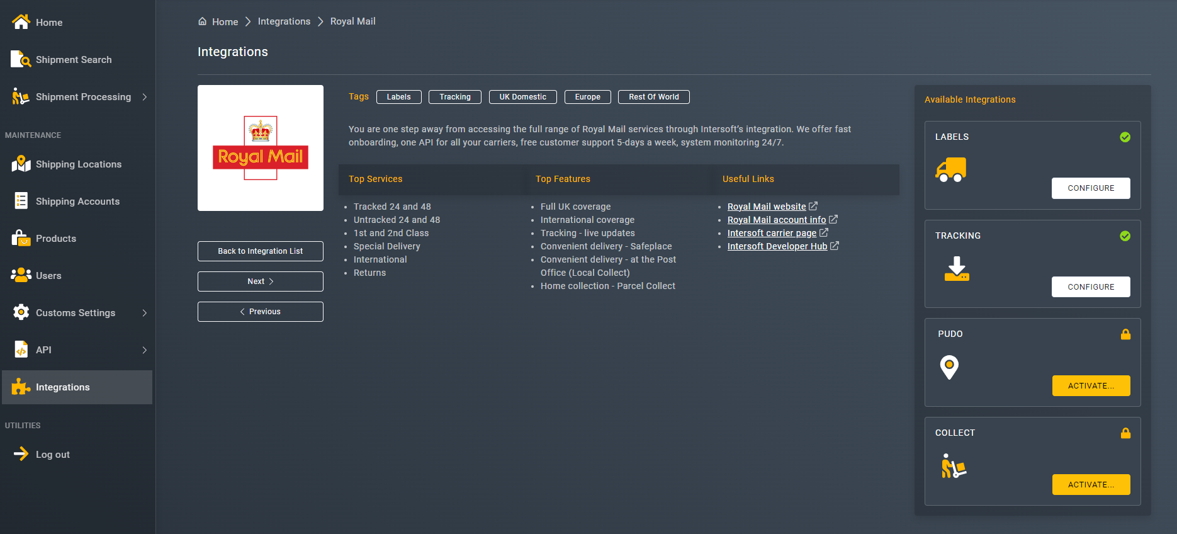The height and width of the screenshot is (534, 1177).
Task: Activate the Collect integration
Action: (x=1091, y=485)
